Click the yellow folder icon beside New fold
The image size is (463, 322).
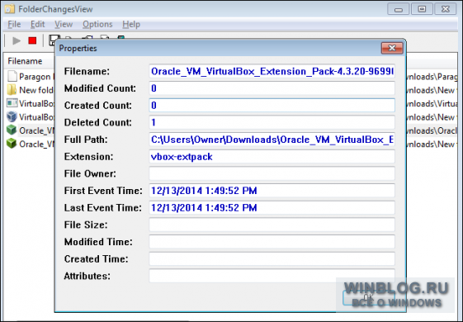[x=12, y=90]
